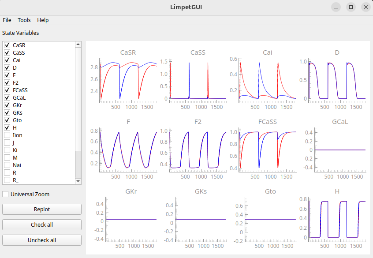Check the M state variable
373x258 pixels.
tap(6, 157)
